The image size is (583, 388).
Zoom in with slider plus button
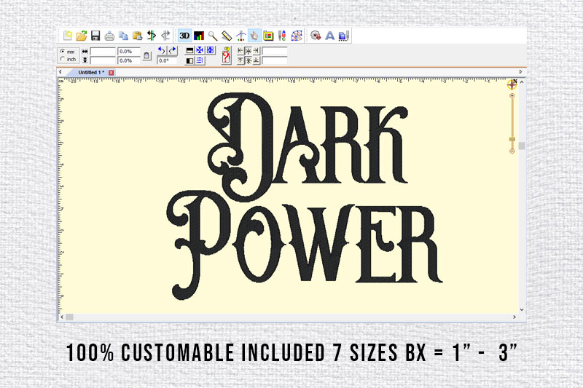pos(512,96)
